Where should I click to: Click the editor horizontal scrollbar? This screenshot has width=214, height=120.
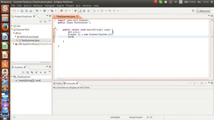pyautogui.click(x=133, y=79)
